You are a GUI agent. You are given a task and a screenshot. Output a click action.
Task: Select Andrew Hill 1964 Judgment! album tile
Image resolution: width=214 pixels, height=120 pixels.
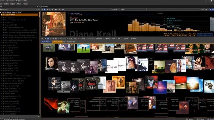coord(93,104)
